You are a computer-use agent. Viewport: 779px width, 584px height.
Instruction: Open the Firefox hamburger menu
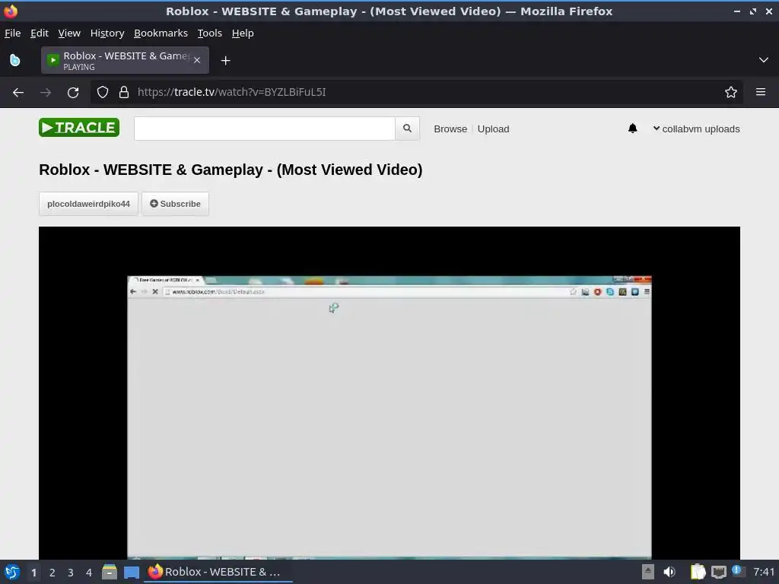pyautogui.click(x=760, y=92)
